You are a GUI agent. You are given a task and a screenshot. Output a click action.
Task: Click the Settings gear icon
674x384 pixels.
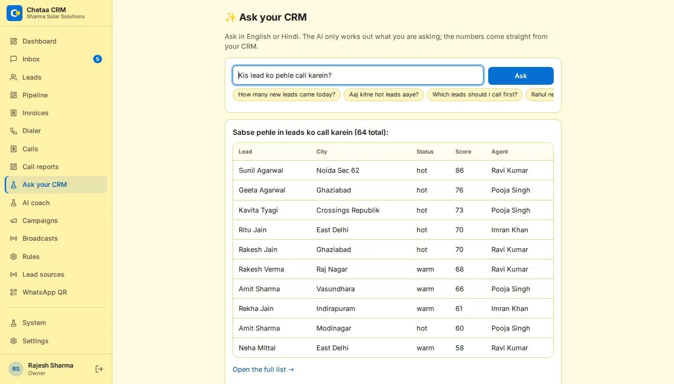coord(14,341)
